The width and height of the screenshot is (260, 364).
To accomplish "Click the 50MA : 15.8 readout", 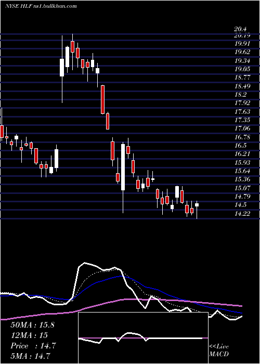I will coord(32,325).
